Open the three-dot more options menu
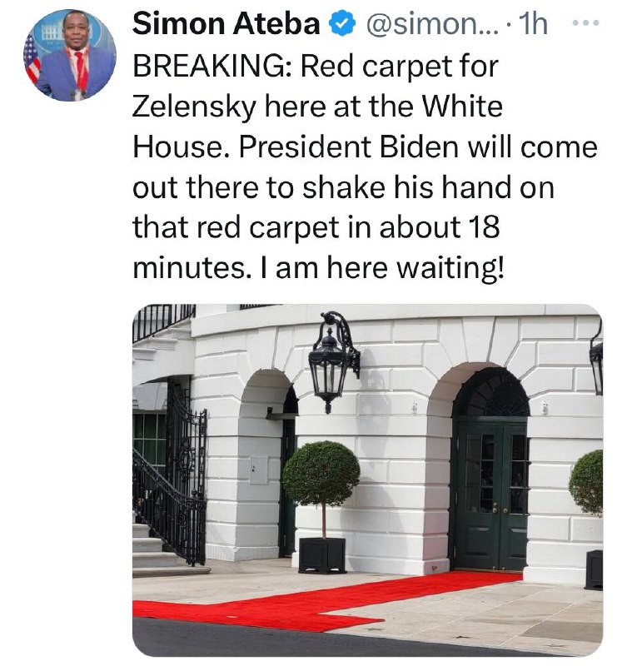This screenshot has height=666, width=627. 586,23
